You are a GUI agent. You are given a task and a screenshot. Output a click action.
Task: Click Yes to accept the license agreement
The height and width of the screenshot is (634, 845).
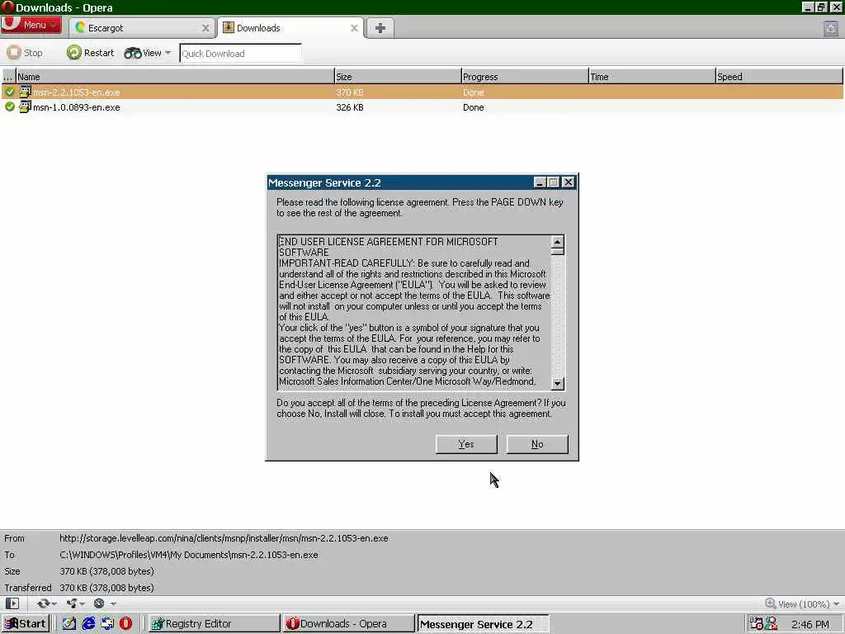tap(466, 444)
